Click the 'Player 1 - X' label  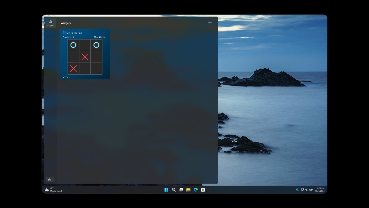click(68, 37)
